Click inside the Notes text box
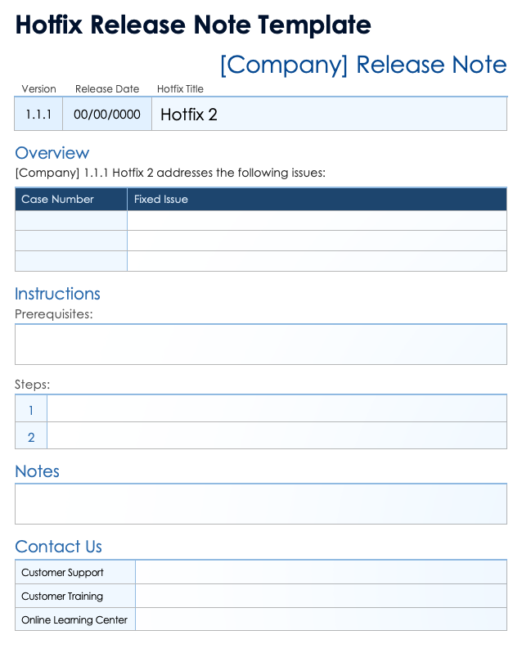Viewport: 522px width, 653px height. pos(261,504)
